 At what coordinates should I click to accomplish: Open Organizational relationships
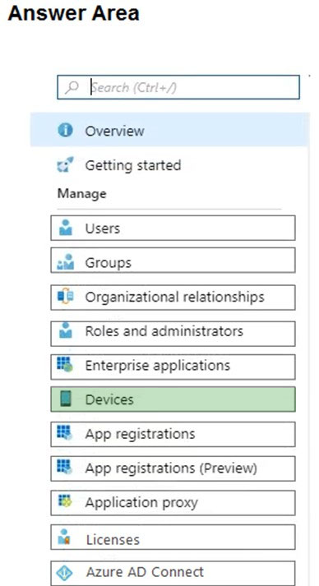pos(173,298)
